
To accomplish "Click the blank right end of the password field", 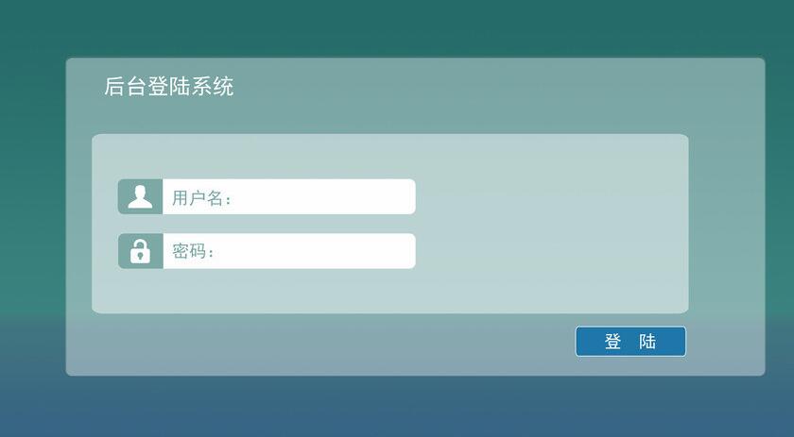I will point(392,251).
